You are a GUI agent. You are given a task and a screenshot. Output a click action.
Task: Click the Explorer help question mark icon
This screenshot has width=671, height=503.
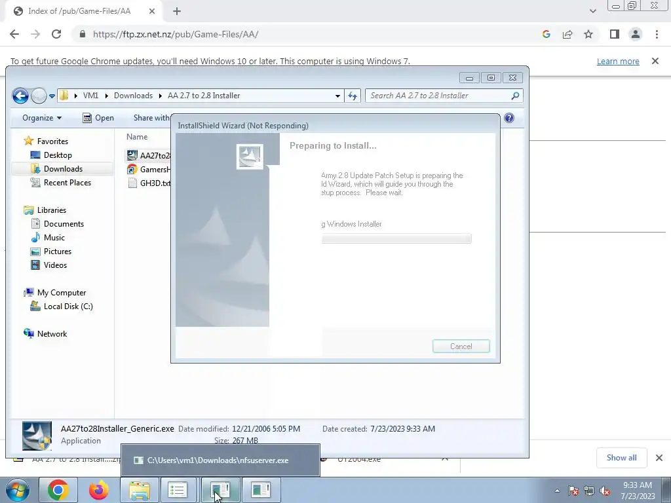[508, 118]
